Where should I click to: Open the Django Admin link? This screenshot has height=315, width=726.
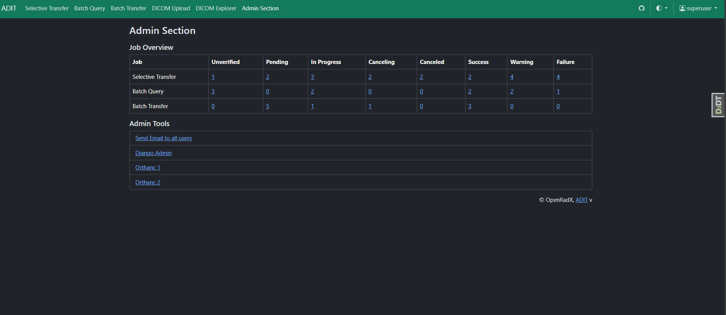[153, 153]
